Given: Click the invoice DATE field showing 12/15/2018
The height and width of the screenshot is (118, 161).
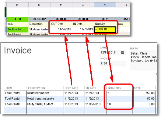Looking at the screenshot, I should (x=112, y=52).
